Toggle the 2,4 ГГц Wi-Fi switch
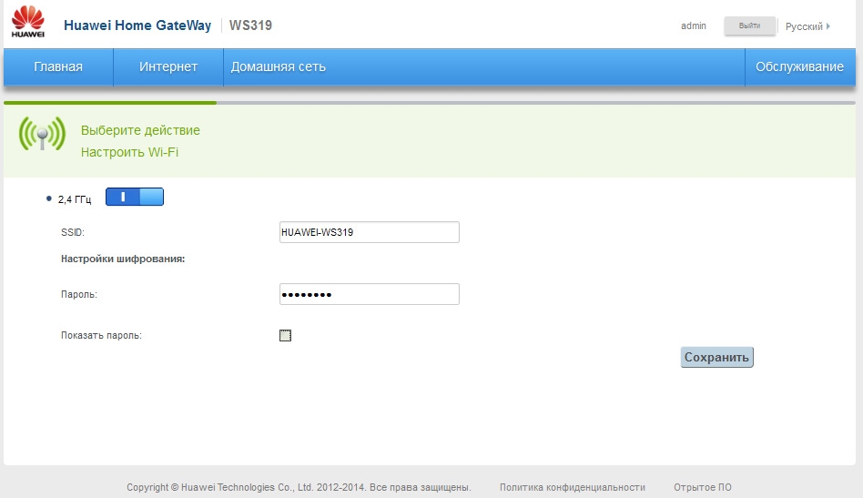This screenshot has height=498, width=863. point(135,197)
